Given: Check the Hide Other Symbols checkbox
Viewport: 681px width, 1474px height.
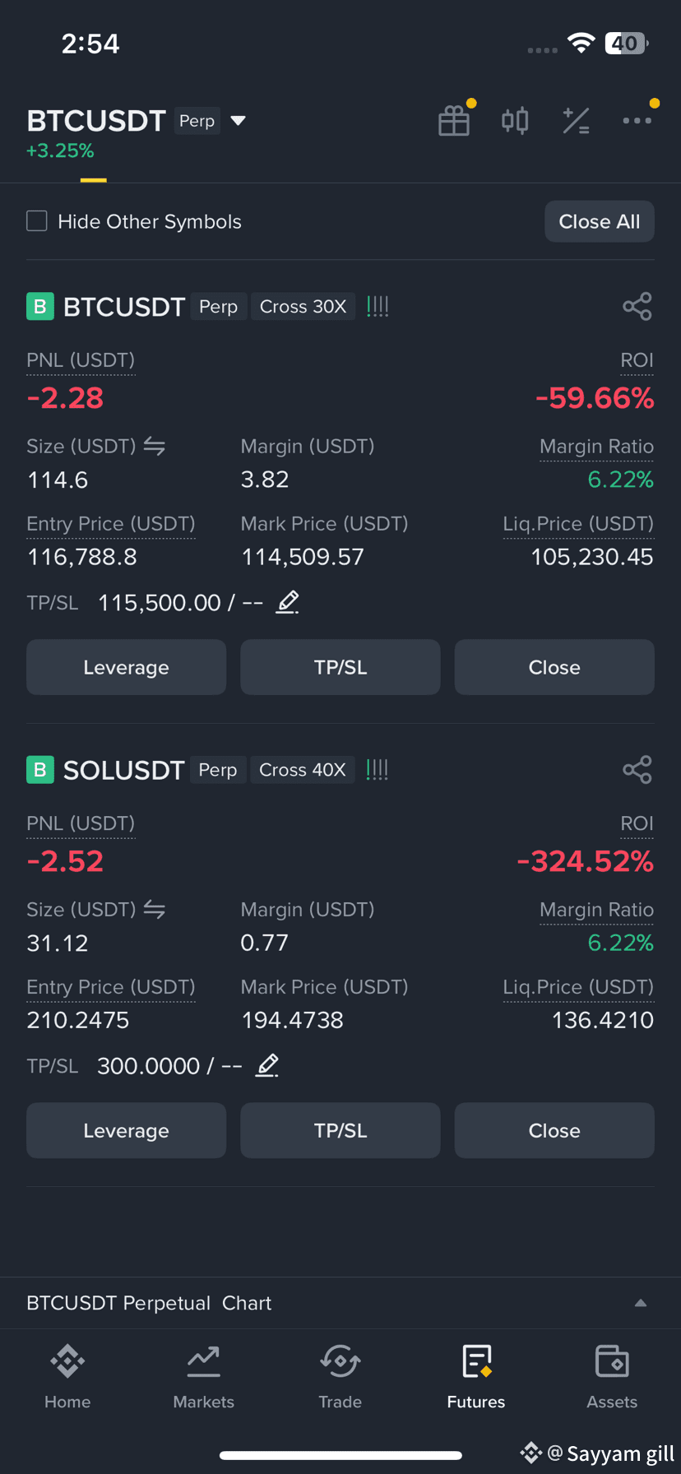Looking at the screenshot, I should pyautogui.click(x=37, y=221).
